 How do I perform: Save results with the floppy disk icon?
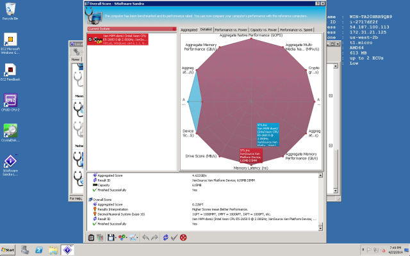111,237
